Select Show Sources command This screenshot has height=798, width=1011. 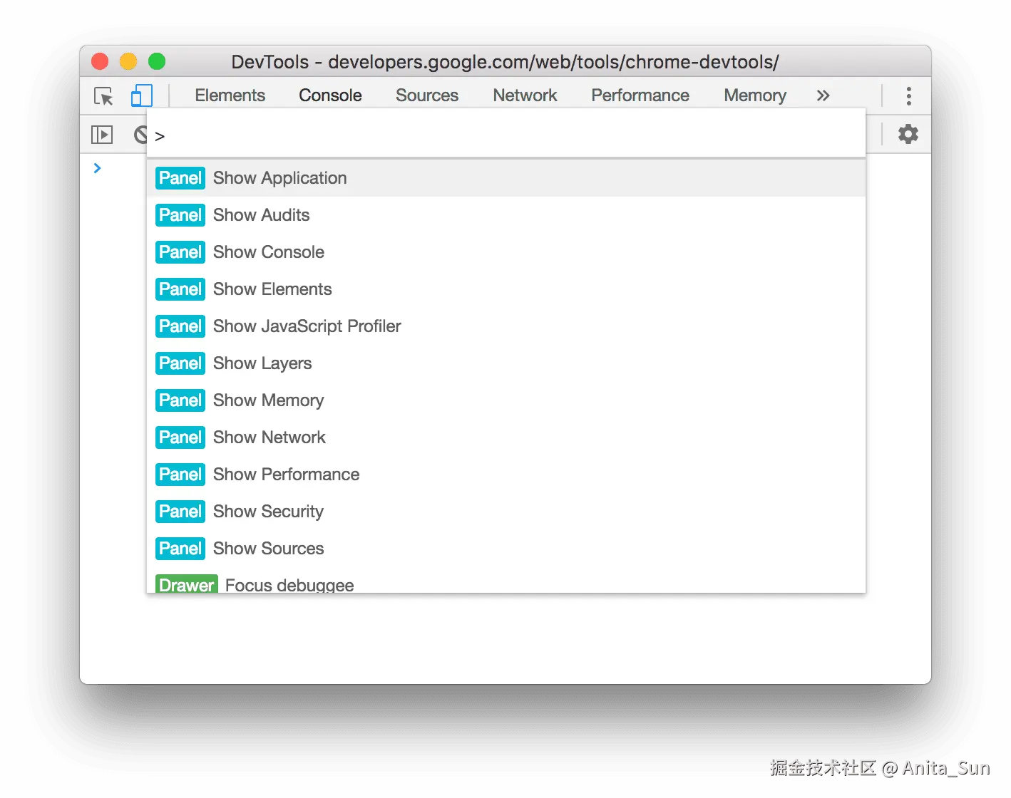[506, 549]
